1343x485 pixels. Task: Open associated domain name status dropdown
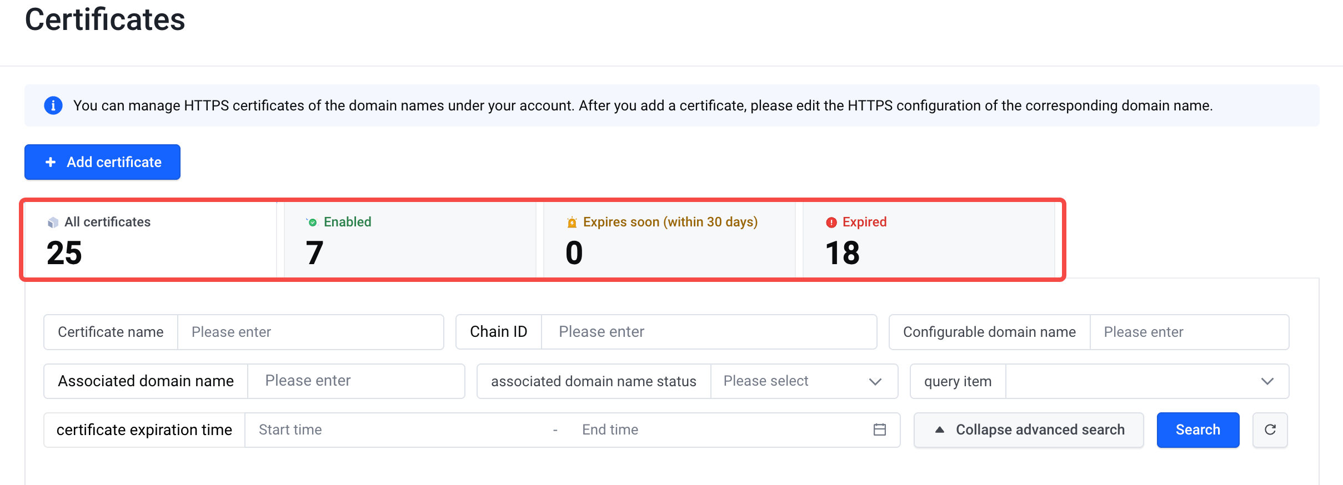(x=803, y=381)
